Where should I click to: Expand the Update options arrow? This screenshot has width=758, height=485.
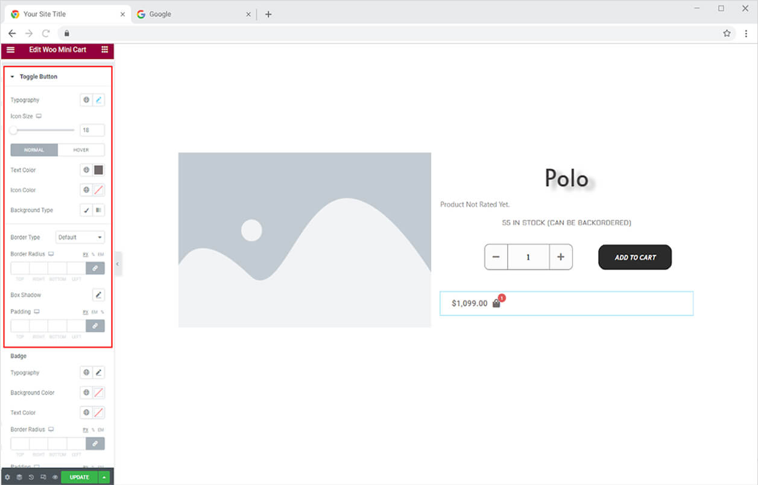tap(104, 477)
